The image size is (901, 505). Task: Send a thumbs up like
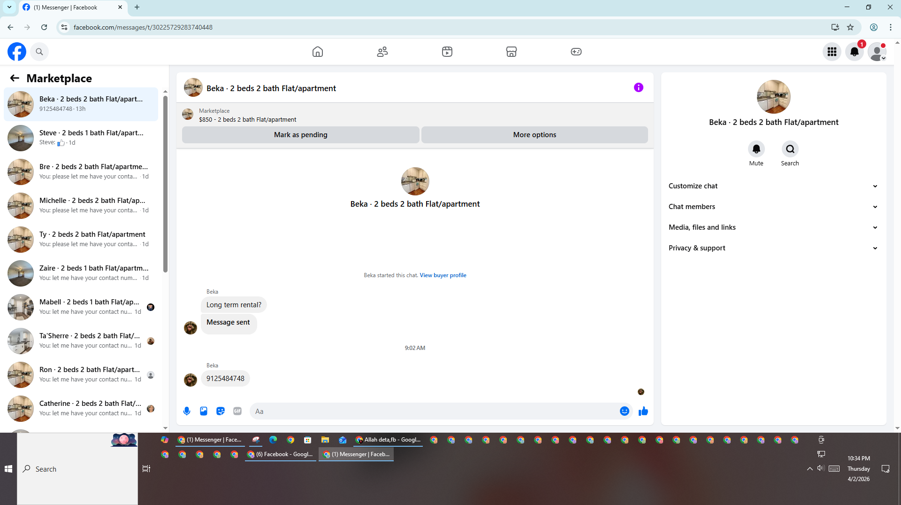(x=643, y=411)
